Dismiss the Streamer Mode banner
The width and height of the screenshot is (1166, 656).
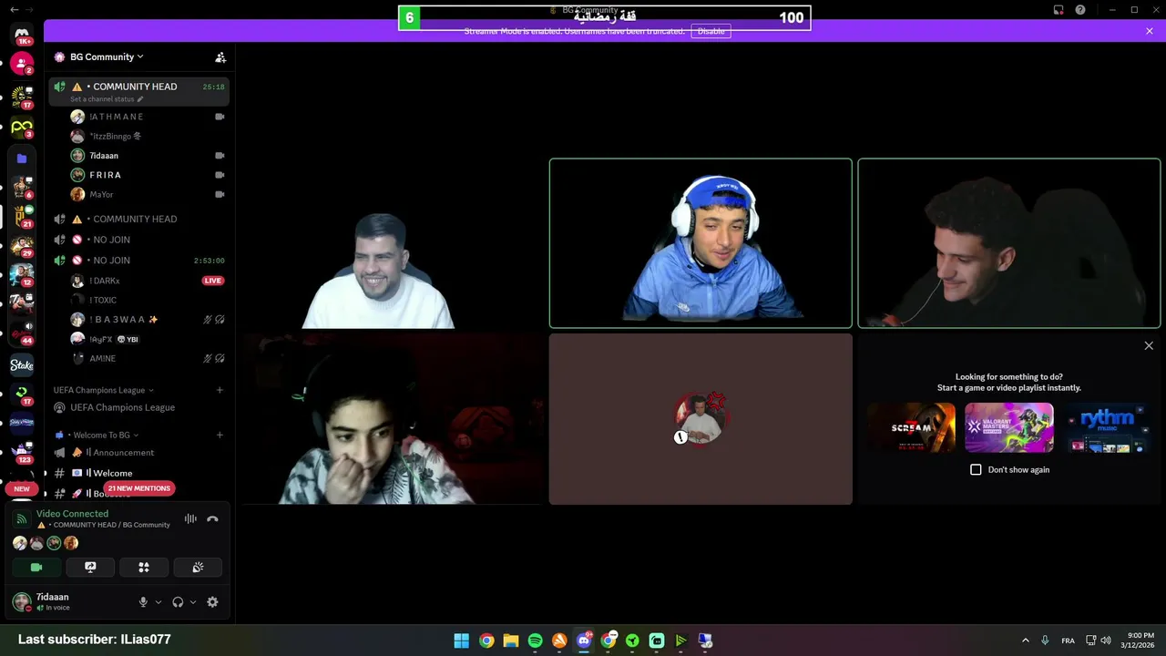coord(1150,31)
